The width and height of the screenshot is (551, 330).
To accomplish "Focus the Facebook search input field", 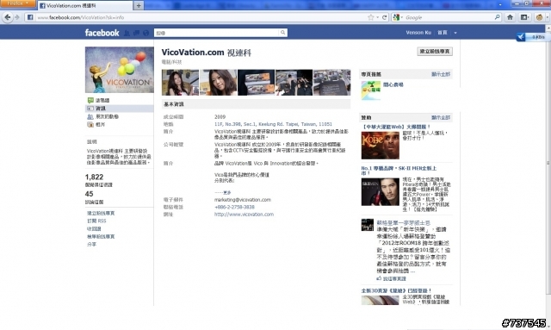I will coord(217,33).
